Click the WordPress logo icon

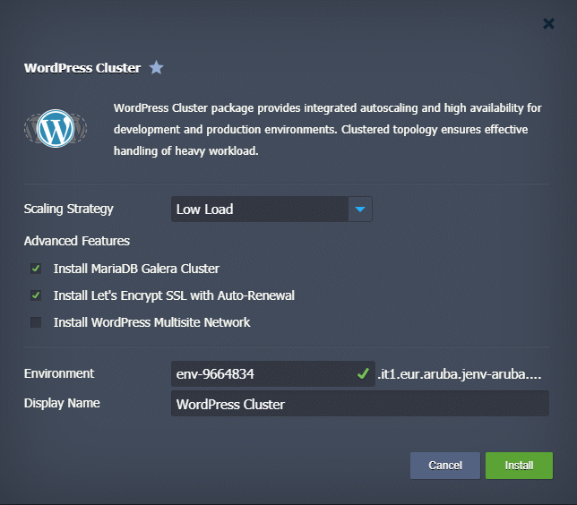(x=56, y=128)
